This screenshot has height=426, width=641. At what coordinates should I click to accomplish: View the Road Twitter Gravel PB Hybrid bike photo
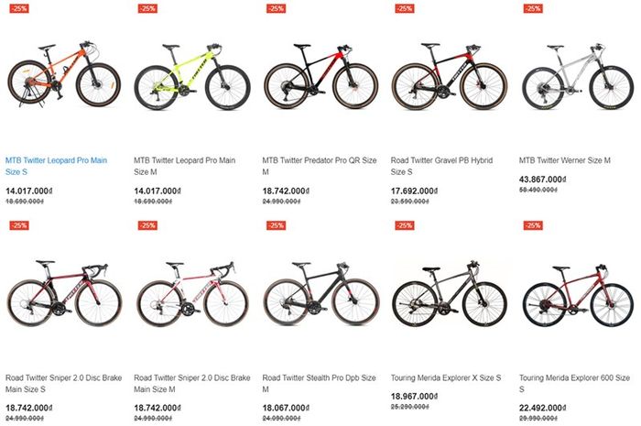tap(450, 76)
